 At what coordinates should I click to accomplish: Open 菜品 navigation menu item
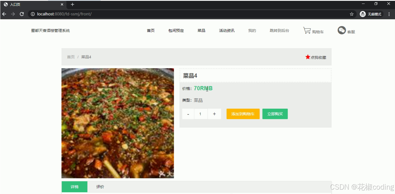[201, 31]
